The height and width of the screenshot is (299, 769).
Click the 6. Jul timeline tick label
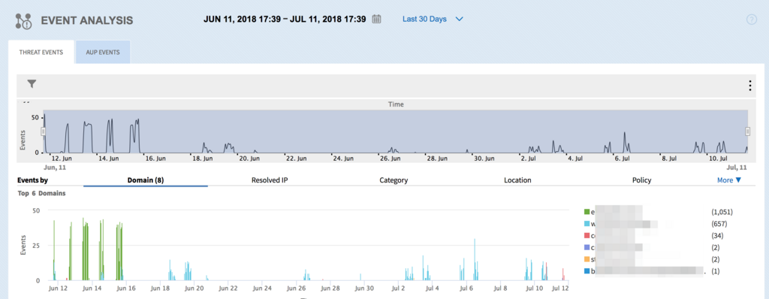point(623,159)
